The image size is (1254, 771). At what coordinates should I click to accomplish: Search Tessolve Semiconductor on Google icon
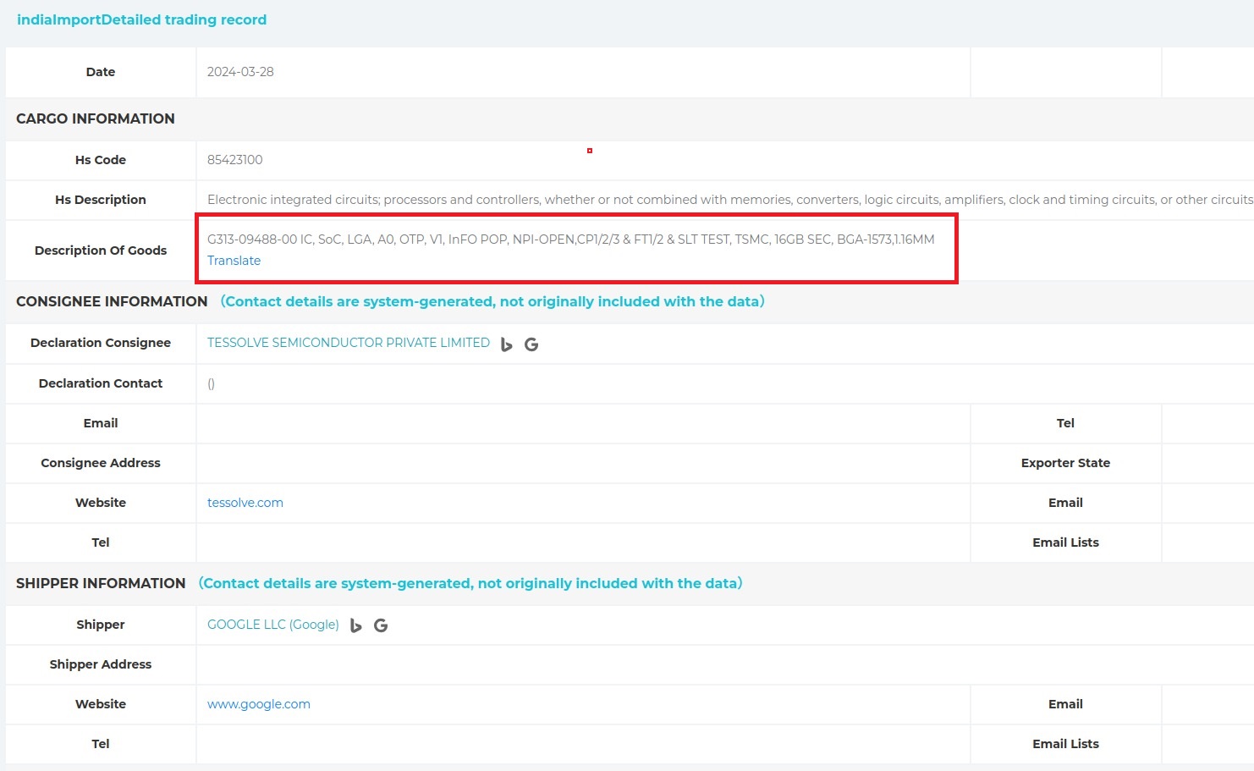coord(531,344)
